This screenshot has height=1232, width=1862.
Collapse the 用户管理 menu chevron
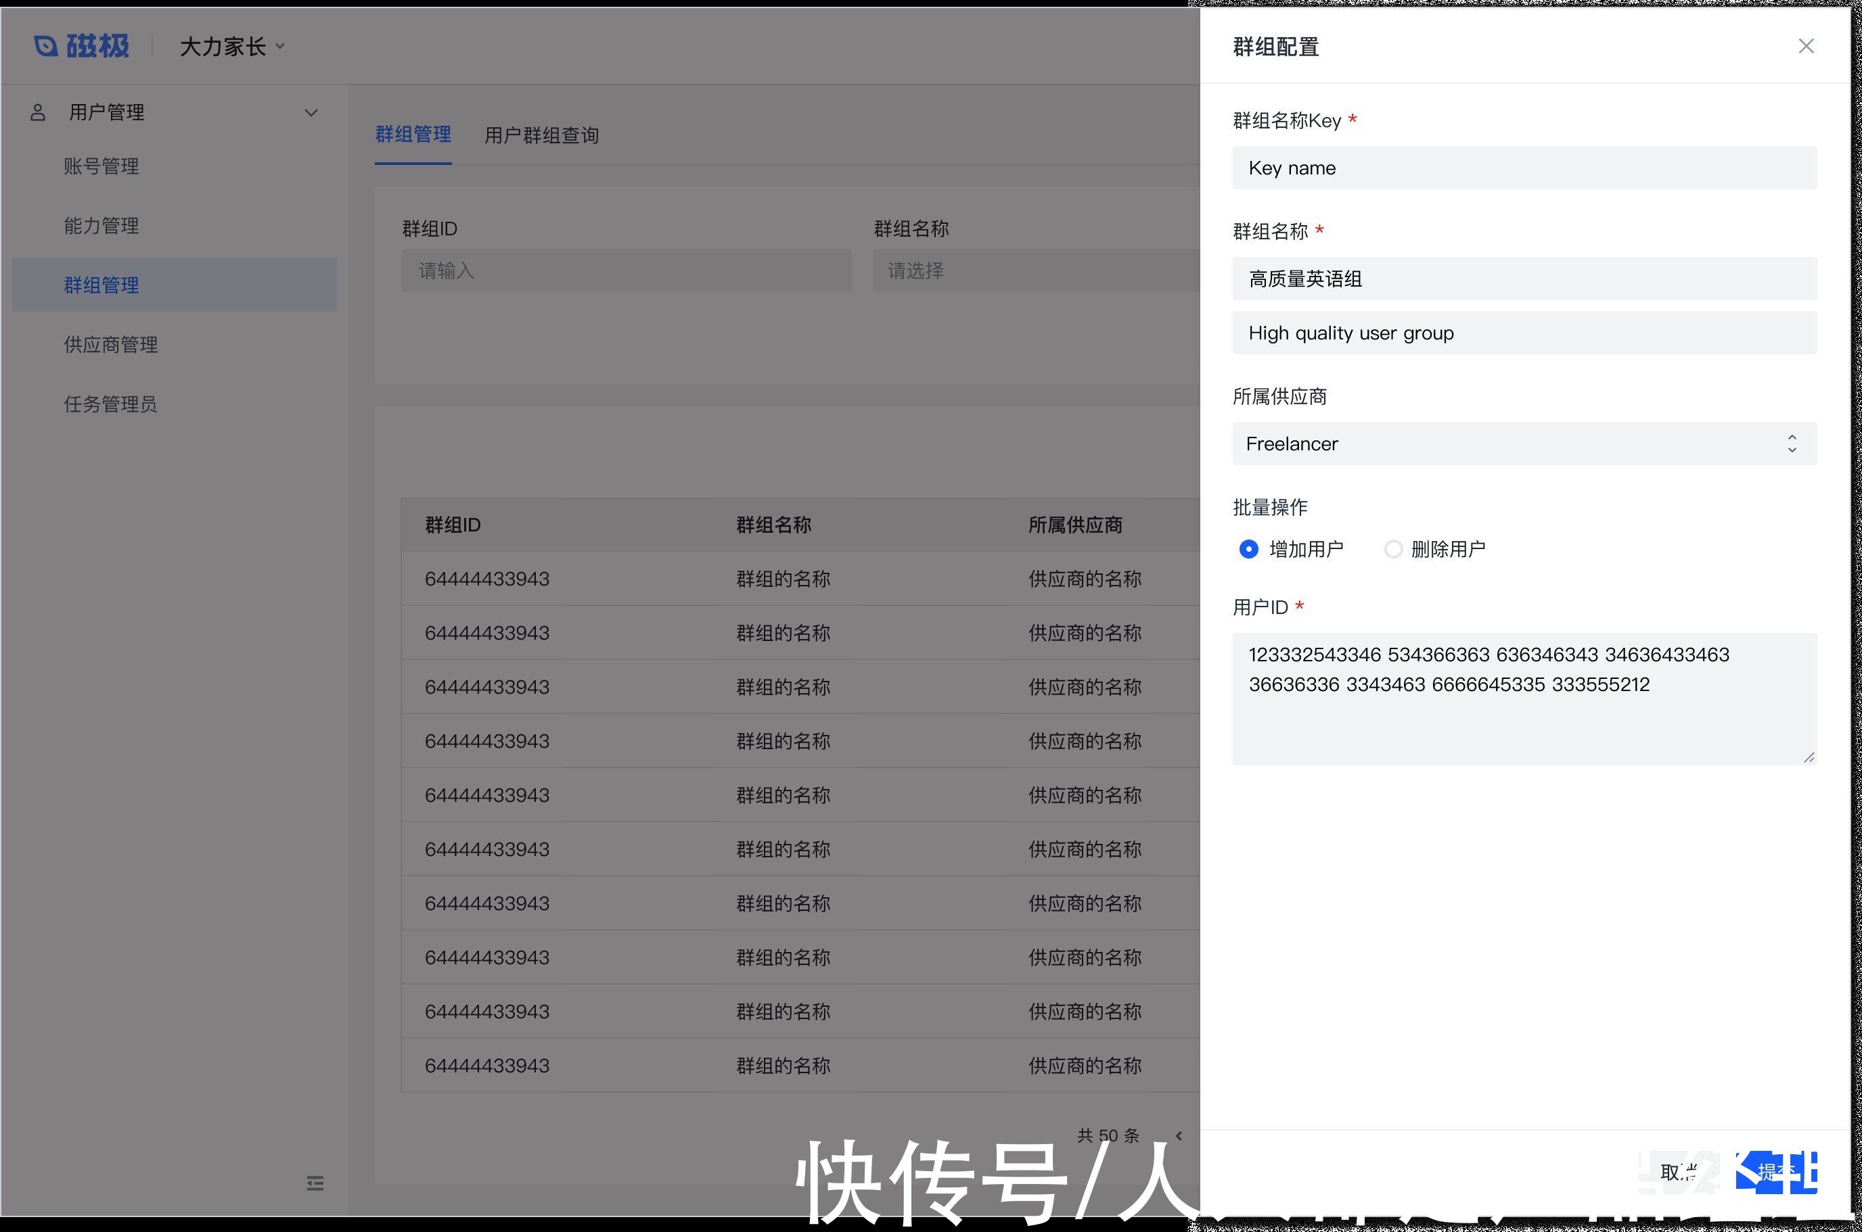click(311, 112)
